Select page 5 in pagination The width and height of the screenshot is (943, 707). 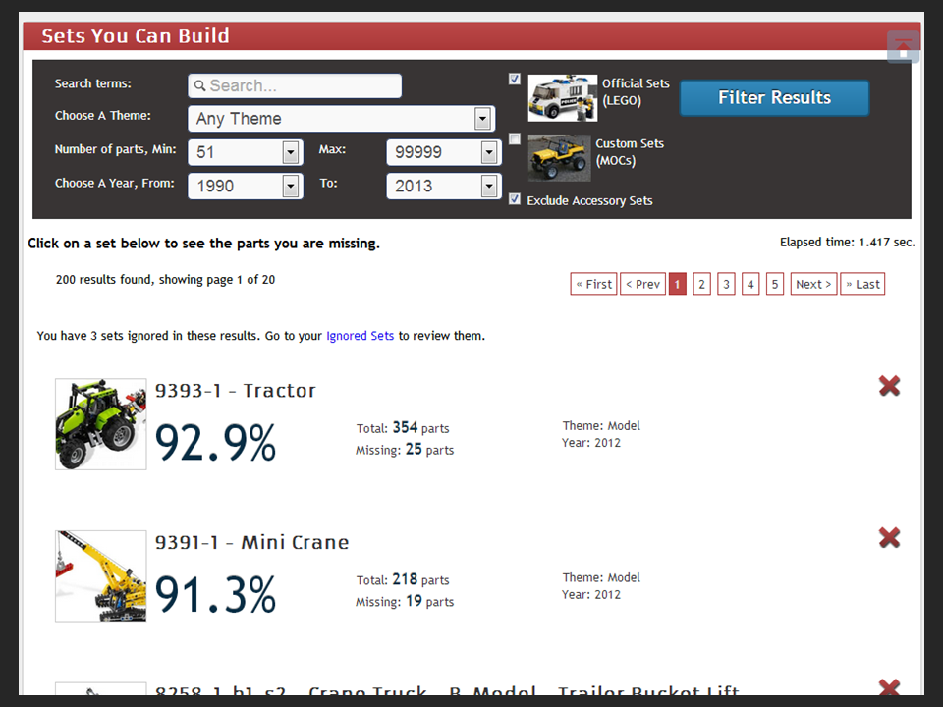tap(775, 284)
